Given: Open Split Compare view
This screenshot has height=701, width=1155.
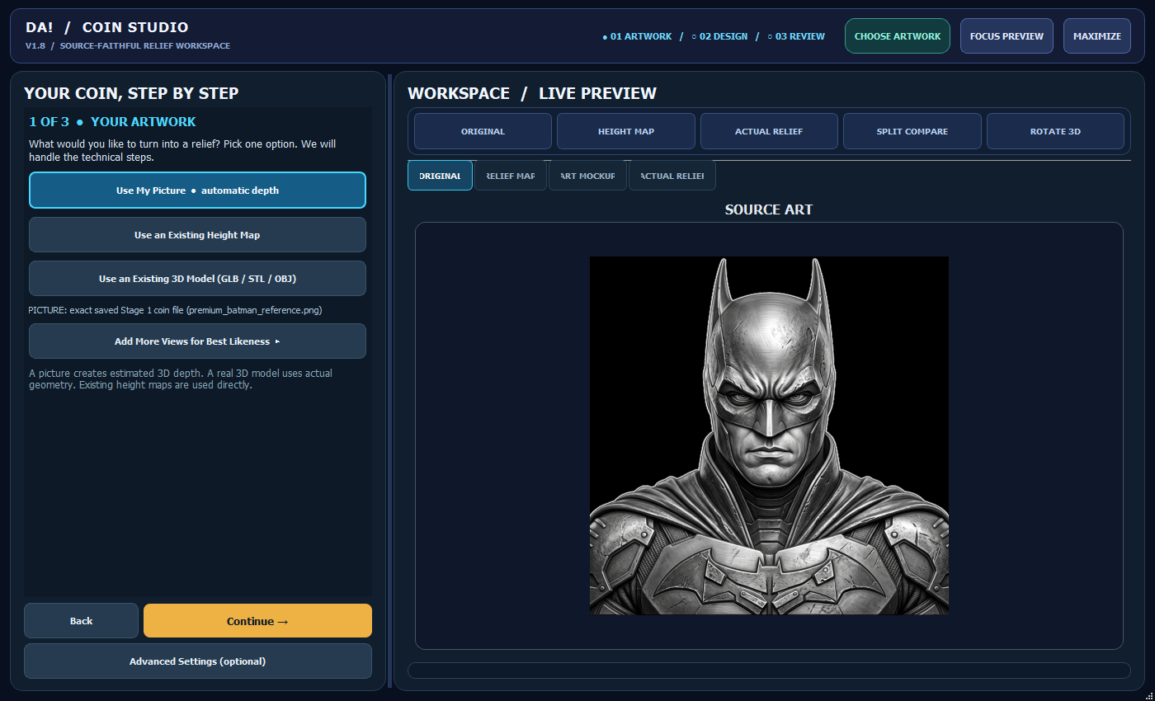Looking at the screenshot, I should tap(912, 131).
